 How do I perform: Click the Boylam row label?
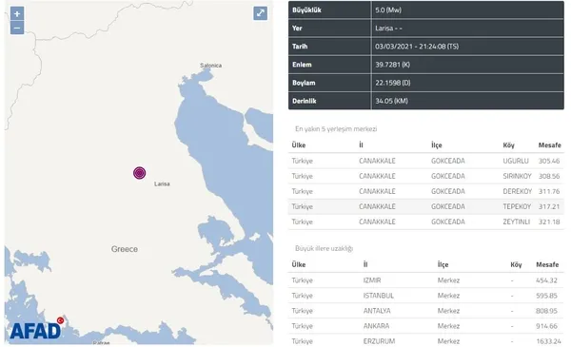coord(304,83)
